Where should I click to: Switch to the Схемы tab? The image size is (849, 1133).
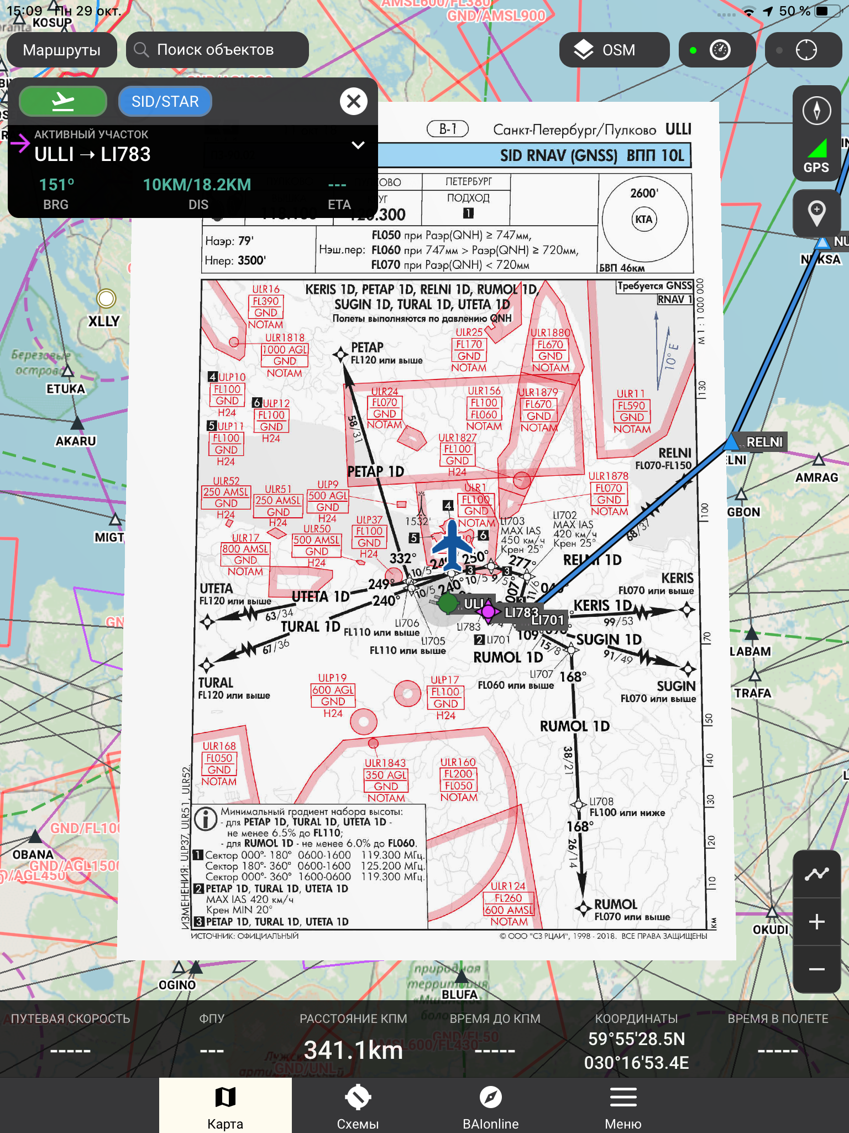click(358, 1105)
